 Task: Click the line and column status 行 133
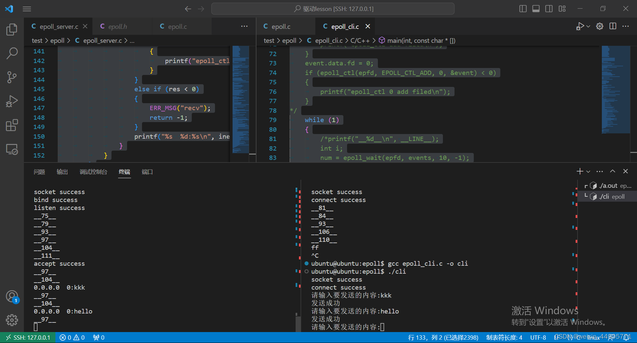443,338
